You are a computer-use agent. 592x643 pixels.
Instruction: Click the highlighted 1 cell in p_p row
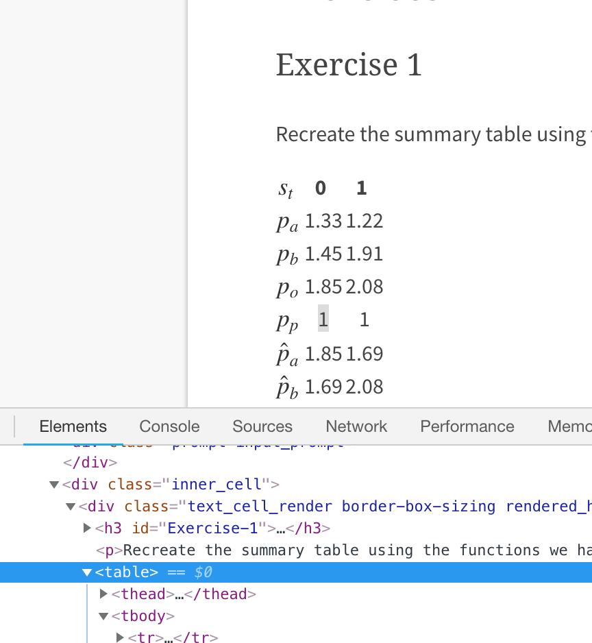point(323,319)
